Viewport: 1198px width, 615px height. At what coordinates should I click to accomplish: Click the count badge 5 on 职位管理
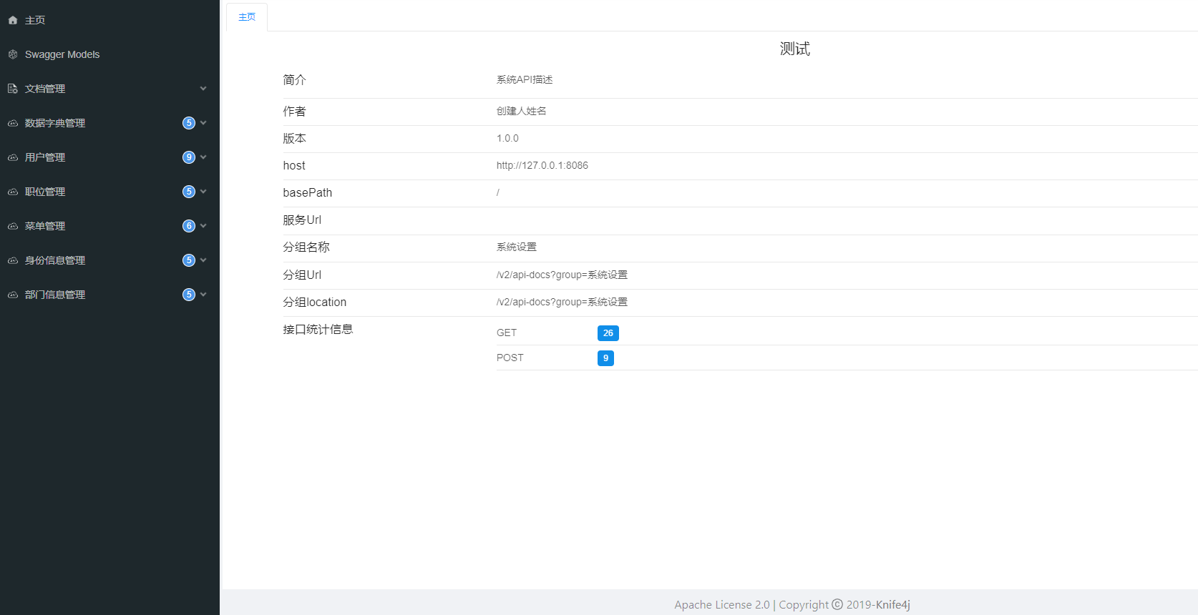[x=189, y=192]
